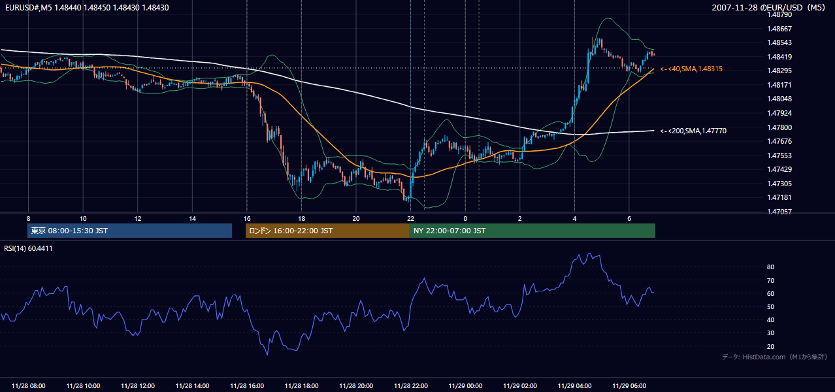Viewport: 835px width, 392px height.
Task: Click the RSI 20 level label
Action: pyautogui.click(x=771, y=346)
